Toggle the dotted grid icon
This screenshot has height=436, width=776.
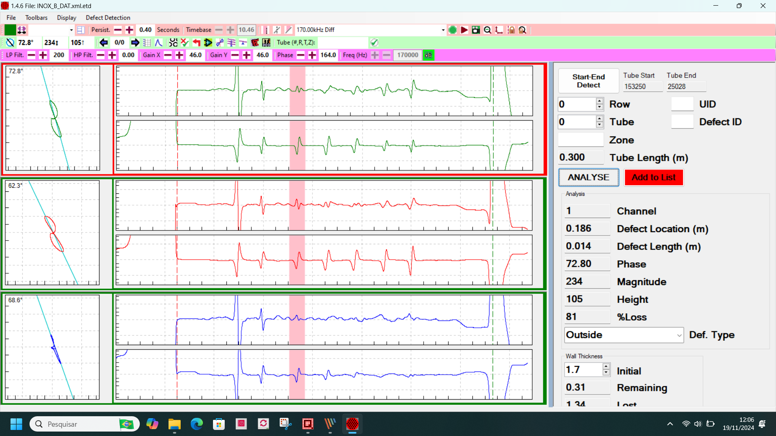click(147, 42)
